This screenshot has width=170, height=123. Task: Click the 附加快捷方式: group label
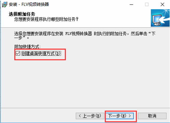pos(27,47)
